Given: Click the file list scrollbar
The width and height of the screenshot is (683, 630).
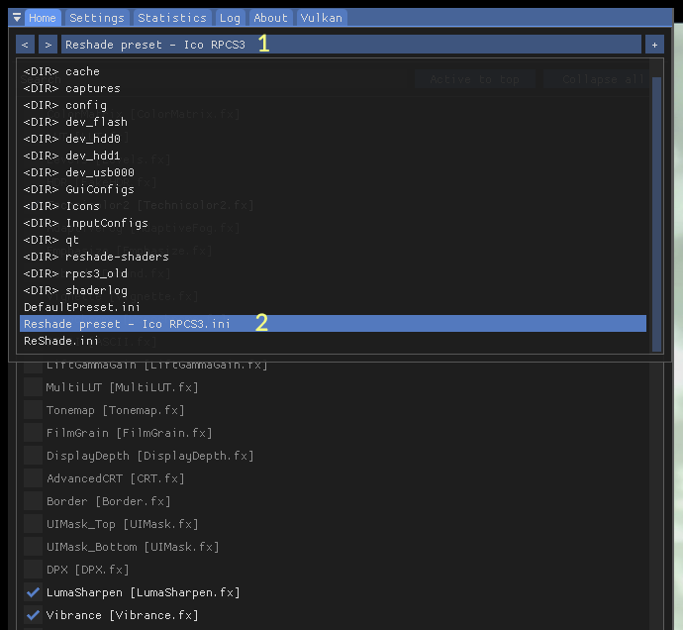Looking at the screenshot, I should click(x=656, y=214).
